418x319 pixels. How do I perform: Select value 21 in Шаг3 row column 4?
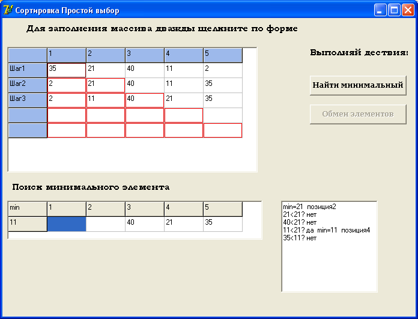pyautogui.click(x=184, y=100)
